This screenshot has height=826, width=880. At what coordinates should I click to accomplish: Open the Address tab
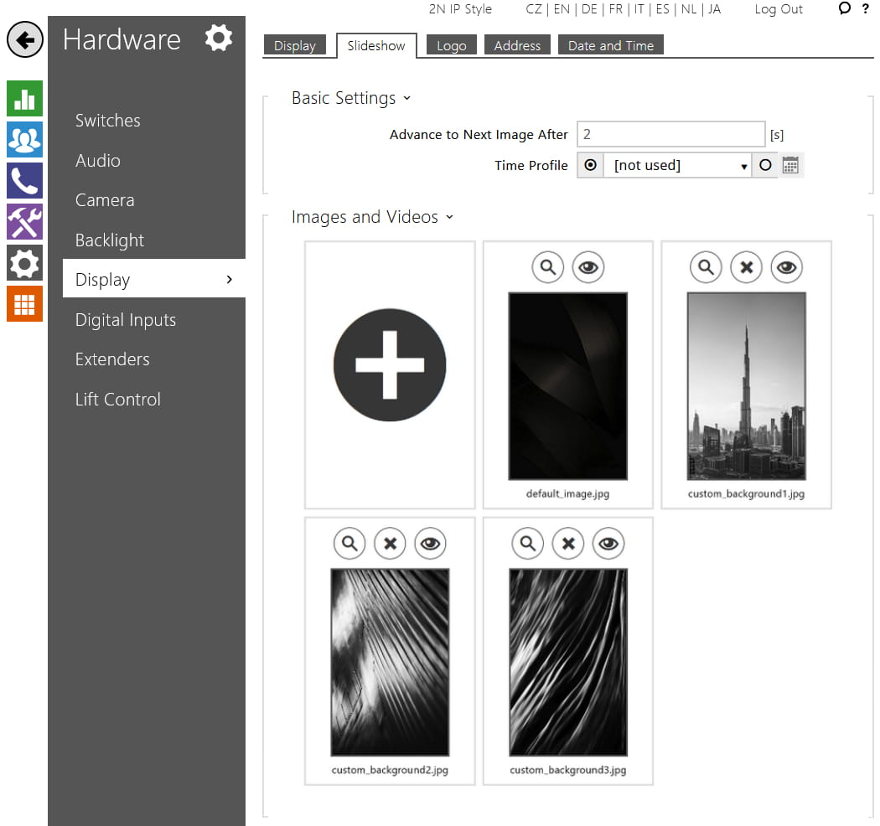click(x=517, y=45)
